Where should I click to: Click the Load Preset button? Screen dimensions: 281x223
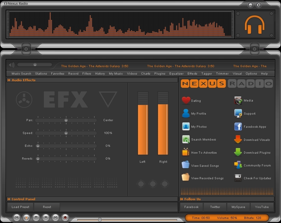[x=20, y=207]
